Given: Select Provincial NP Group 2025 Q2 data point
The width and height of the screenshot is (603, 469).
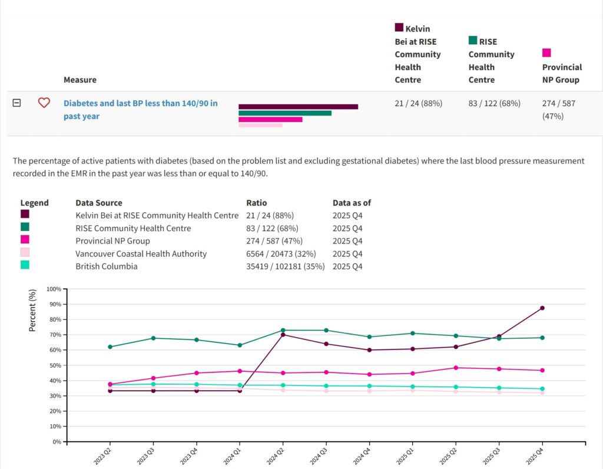Looking at the screenshot, I should pyautogui.click(x=455, y=368).
